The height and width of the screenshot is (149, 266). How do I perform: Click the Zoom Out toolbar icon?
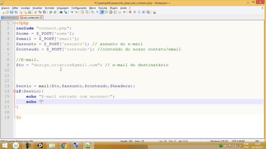click(76, 12)
